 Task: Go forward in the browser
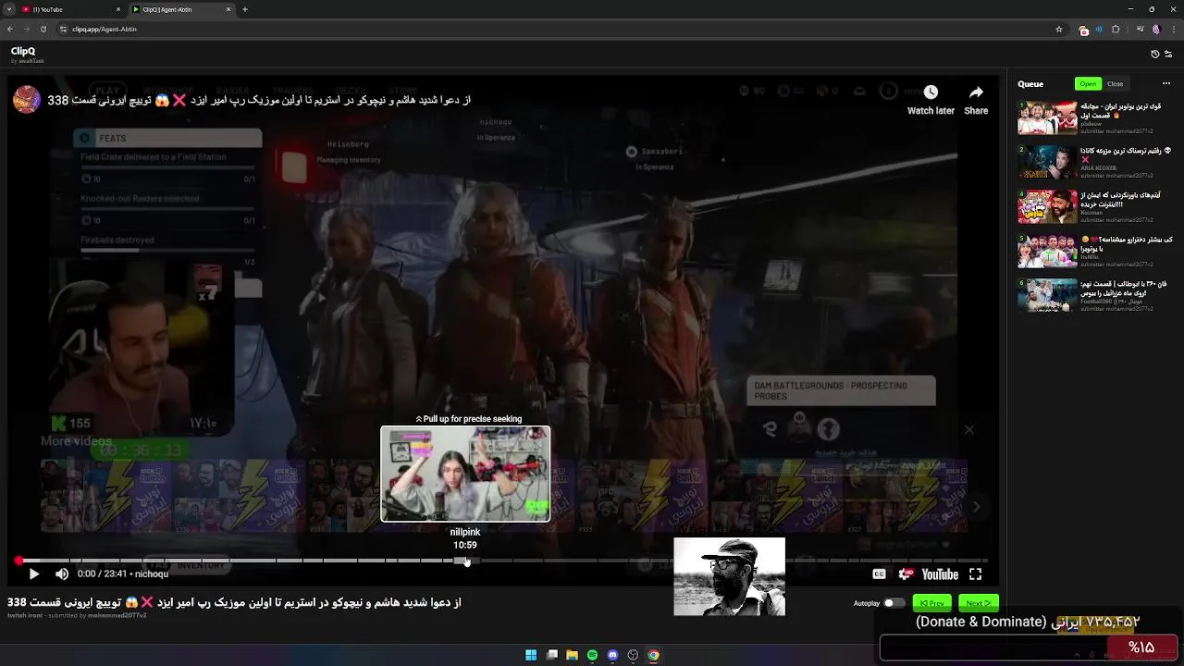(27, 29)
